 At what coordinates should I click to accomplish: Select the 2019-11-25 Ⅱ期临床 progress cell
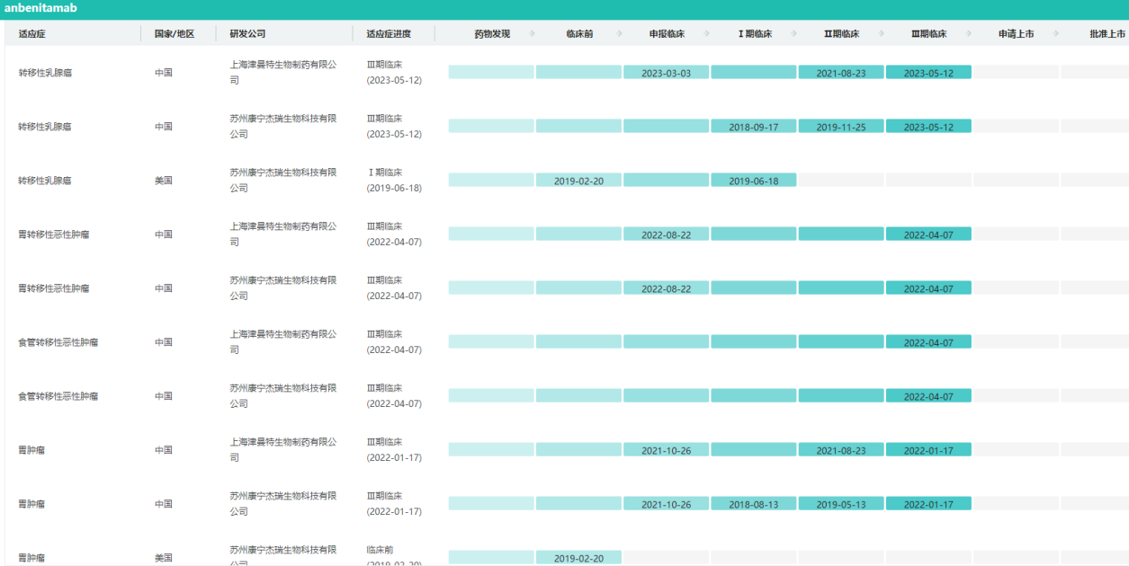[841, 127]
